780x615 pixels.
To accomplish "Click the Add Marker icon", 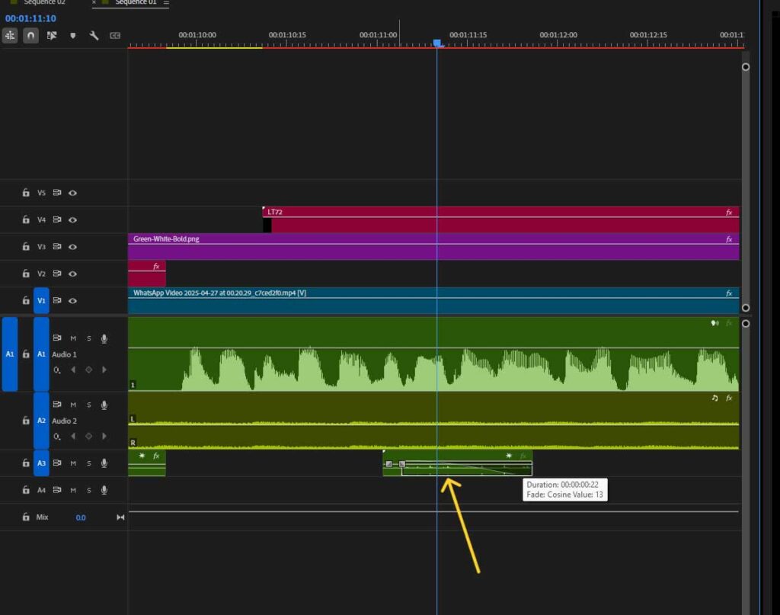I will (73, 35).
